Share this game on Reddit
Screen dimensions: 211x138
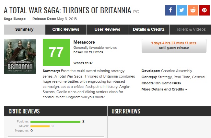tap(193, 10)
